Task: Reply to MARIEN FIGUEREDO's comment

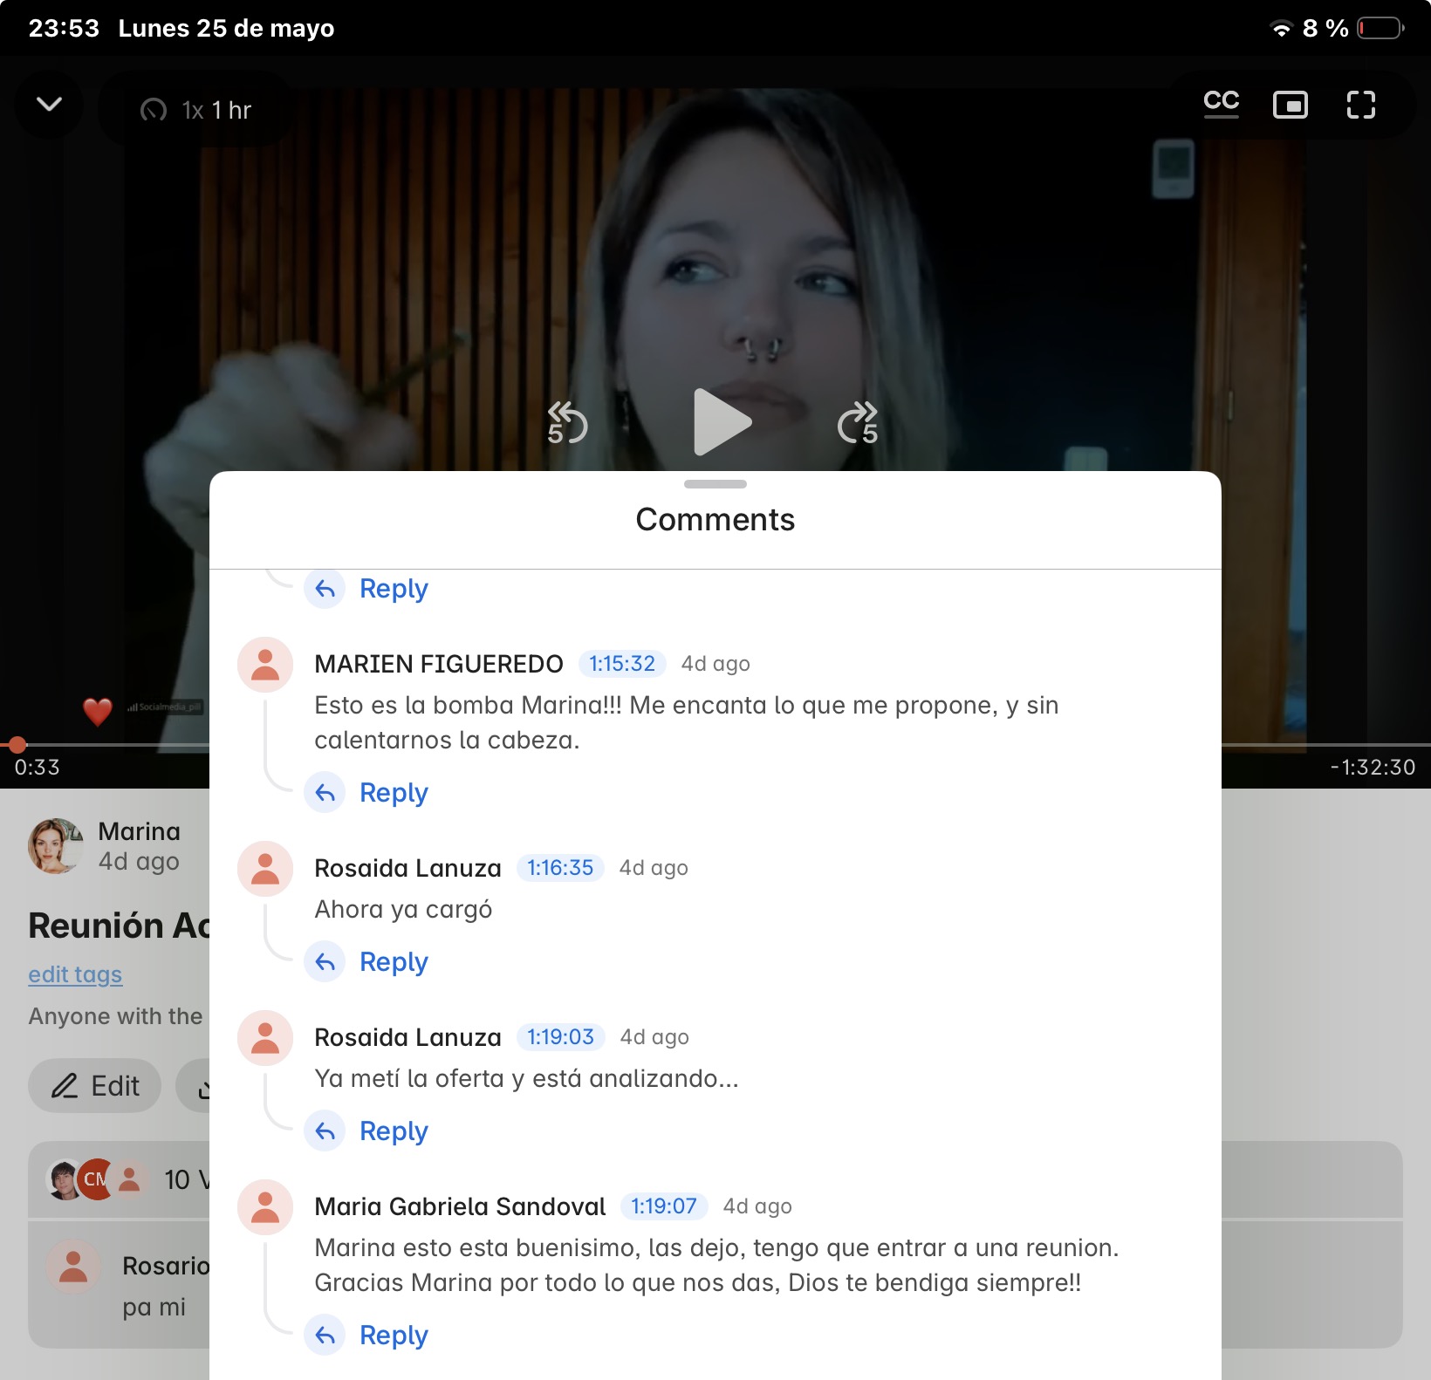Action: pos(368,792)
